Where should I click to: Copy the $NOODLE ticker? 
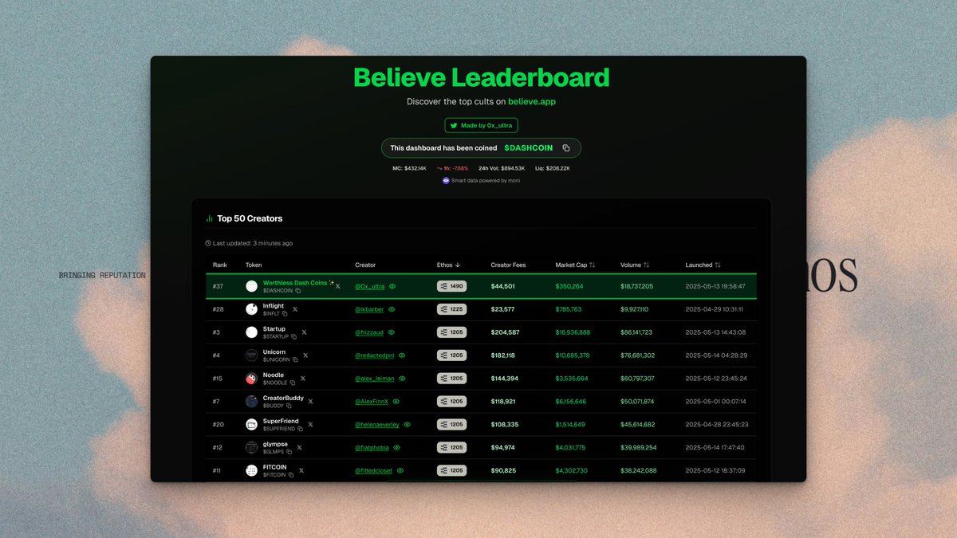[293, 383]
